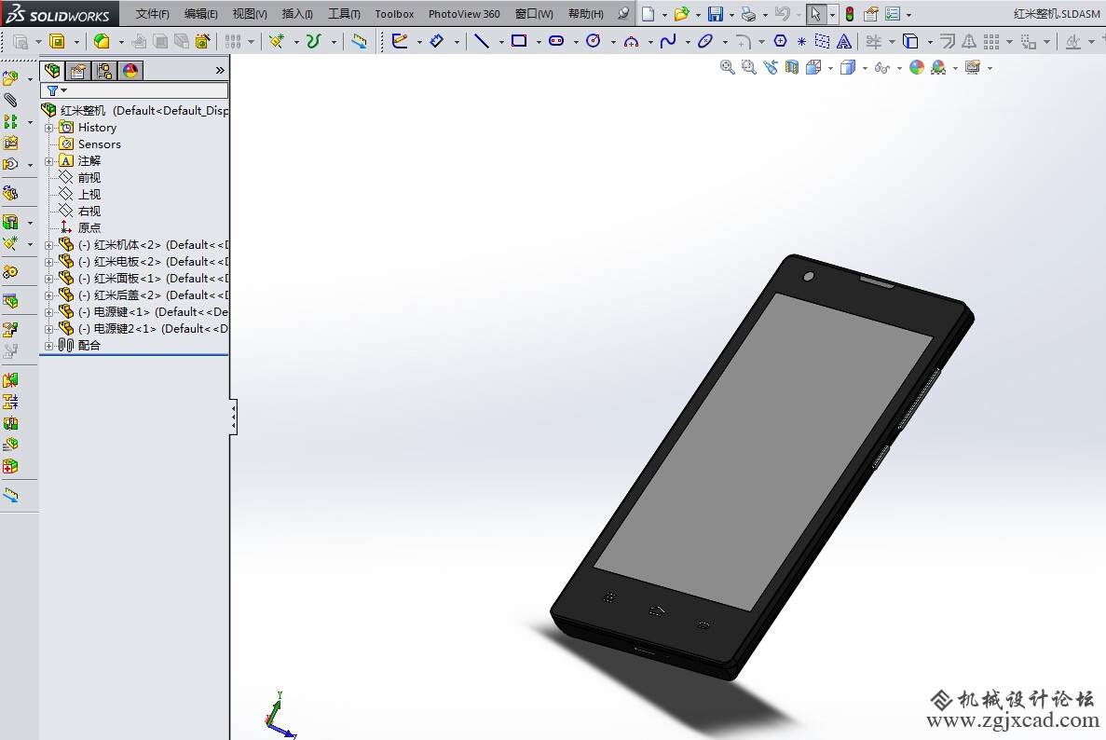Open the 文件(F) menu
The image size is (1106, 740).
153,13
